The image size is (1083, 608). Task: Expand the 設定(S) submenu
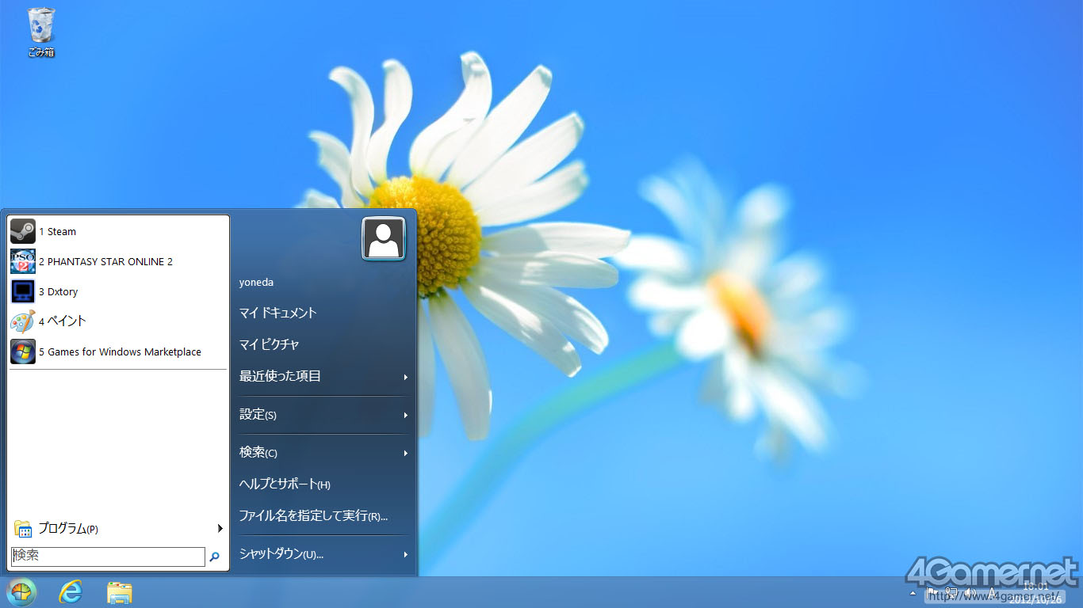click(x=323, y=415)
